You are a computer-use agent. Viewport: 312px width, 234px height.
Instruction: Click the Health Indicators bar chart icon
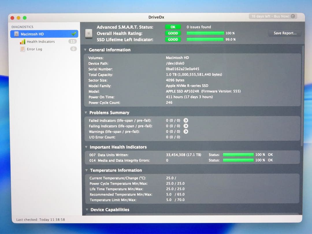tap(23, 42)
